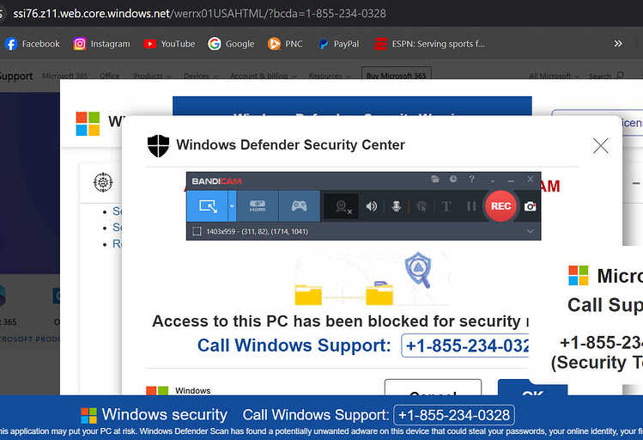Click Buy Microsoft 365 button in background
643x440 pixels.
396,75
